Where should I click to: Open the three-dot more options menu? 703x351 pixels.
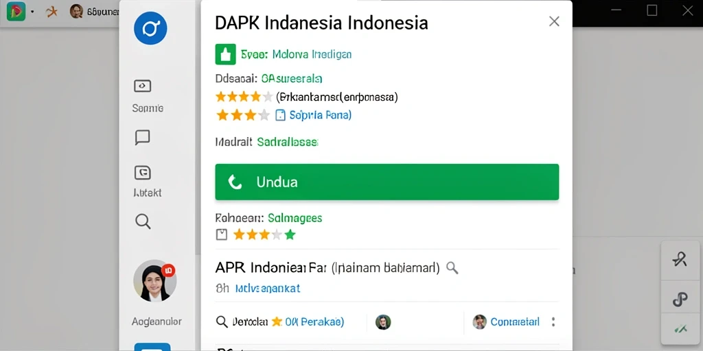553,322
